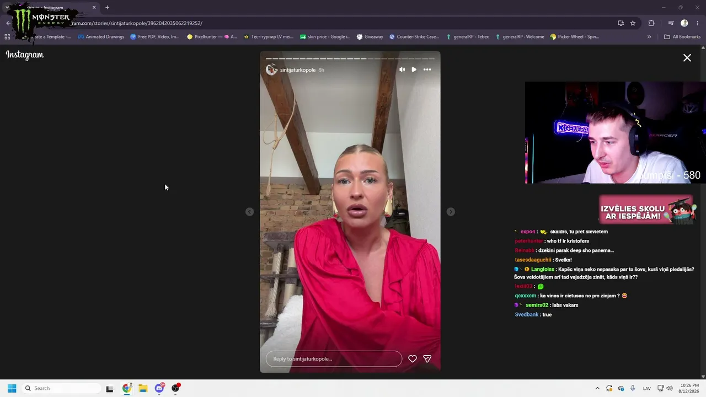706x397 pixels.
Task: Bookmark this page with the star icon
Action: [x=633, y=23]
